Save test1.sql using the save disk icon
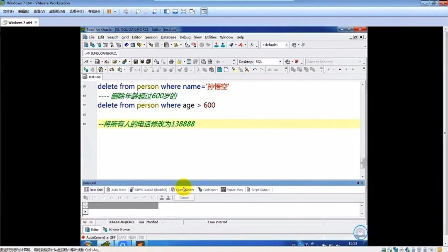This screenshot has height=252, width=448. tap(135, 62)
